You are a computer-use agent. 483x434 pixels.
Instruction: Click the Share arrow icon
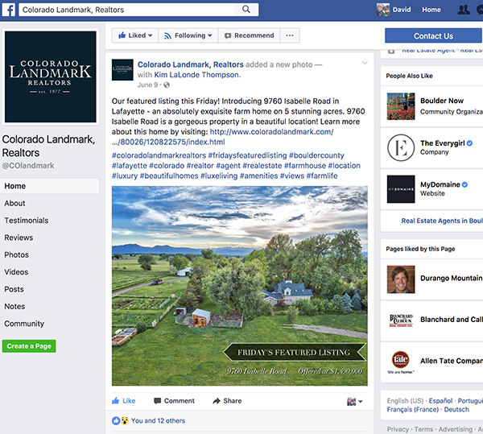pos(217,401)
